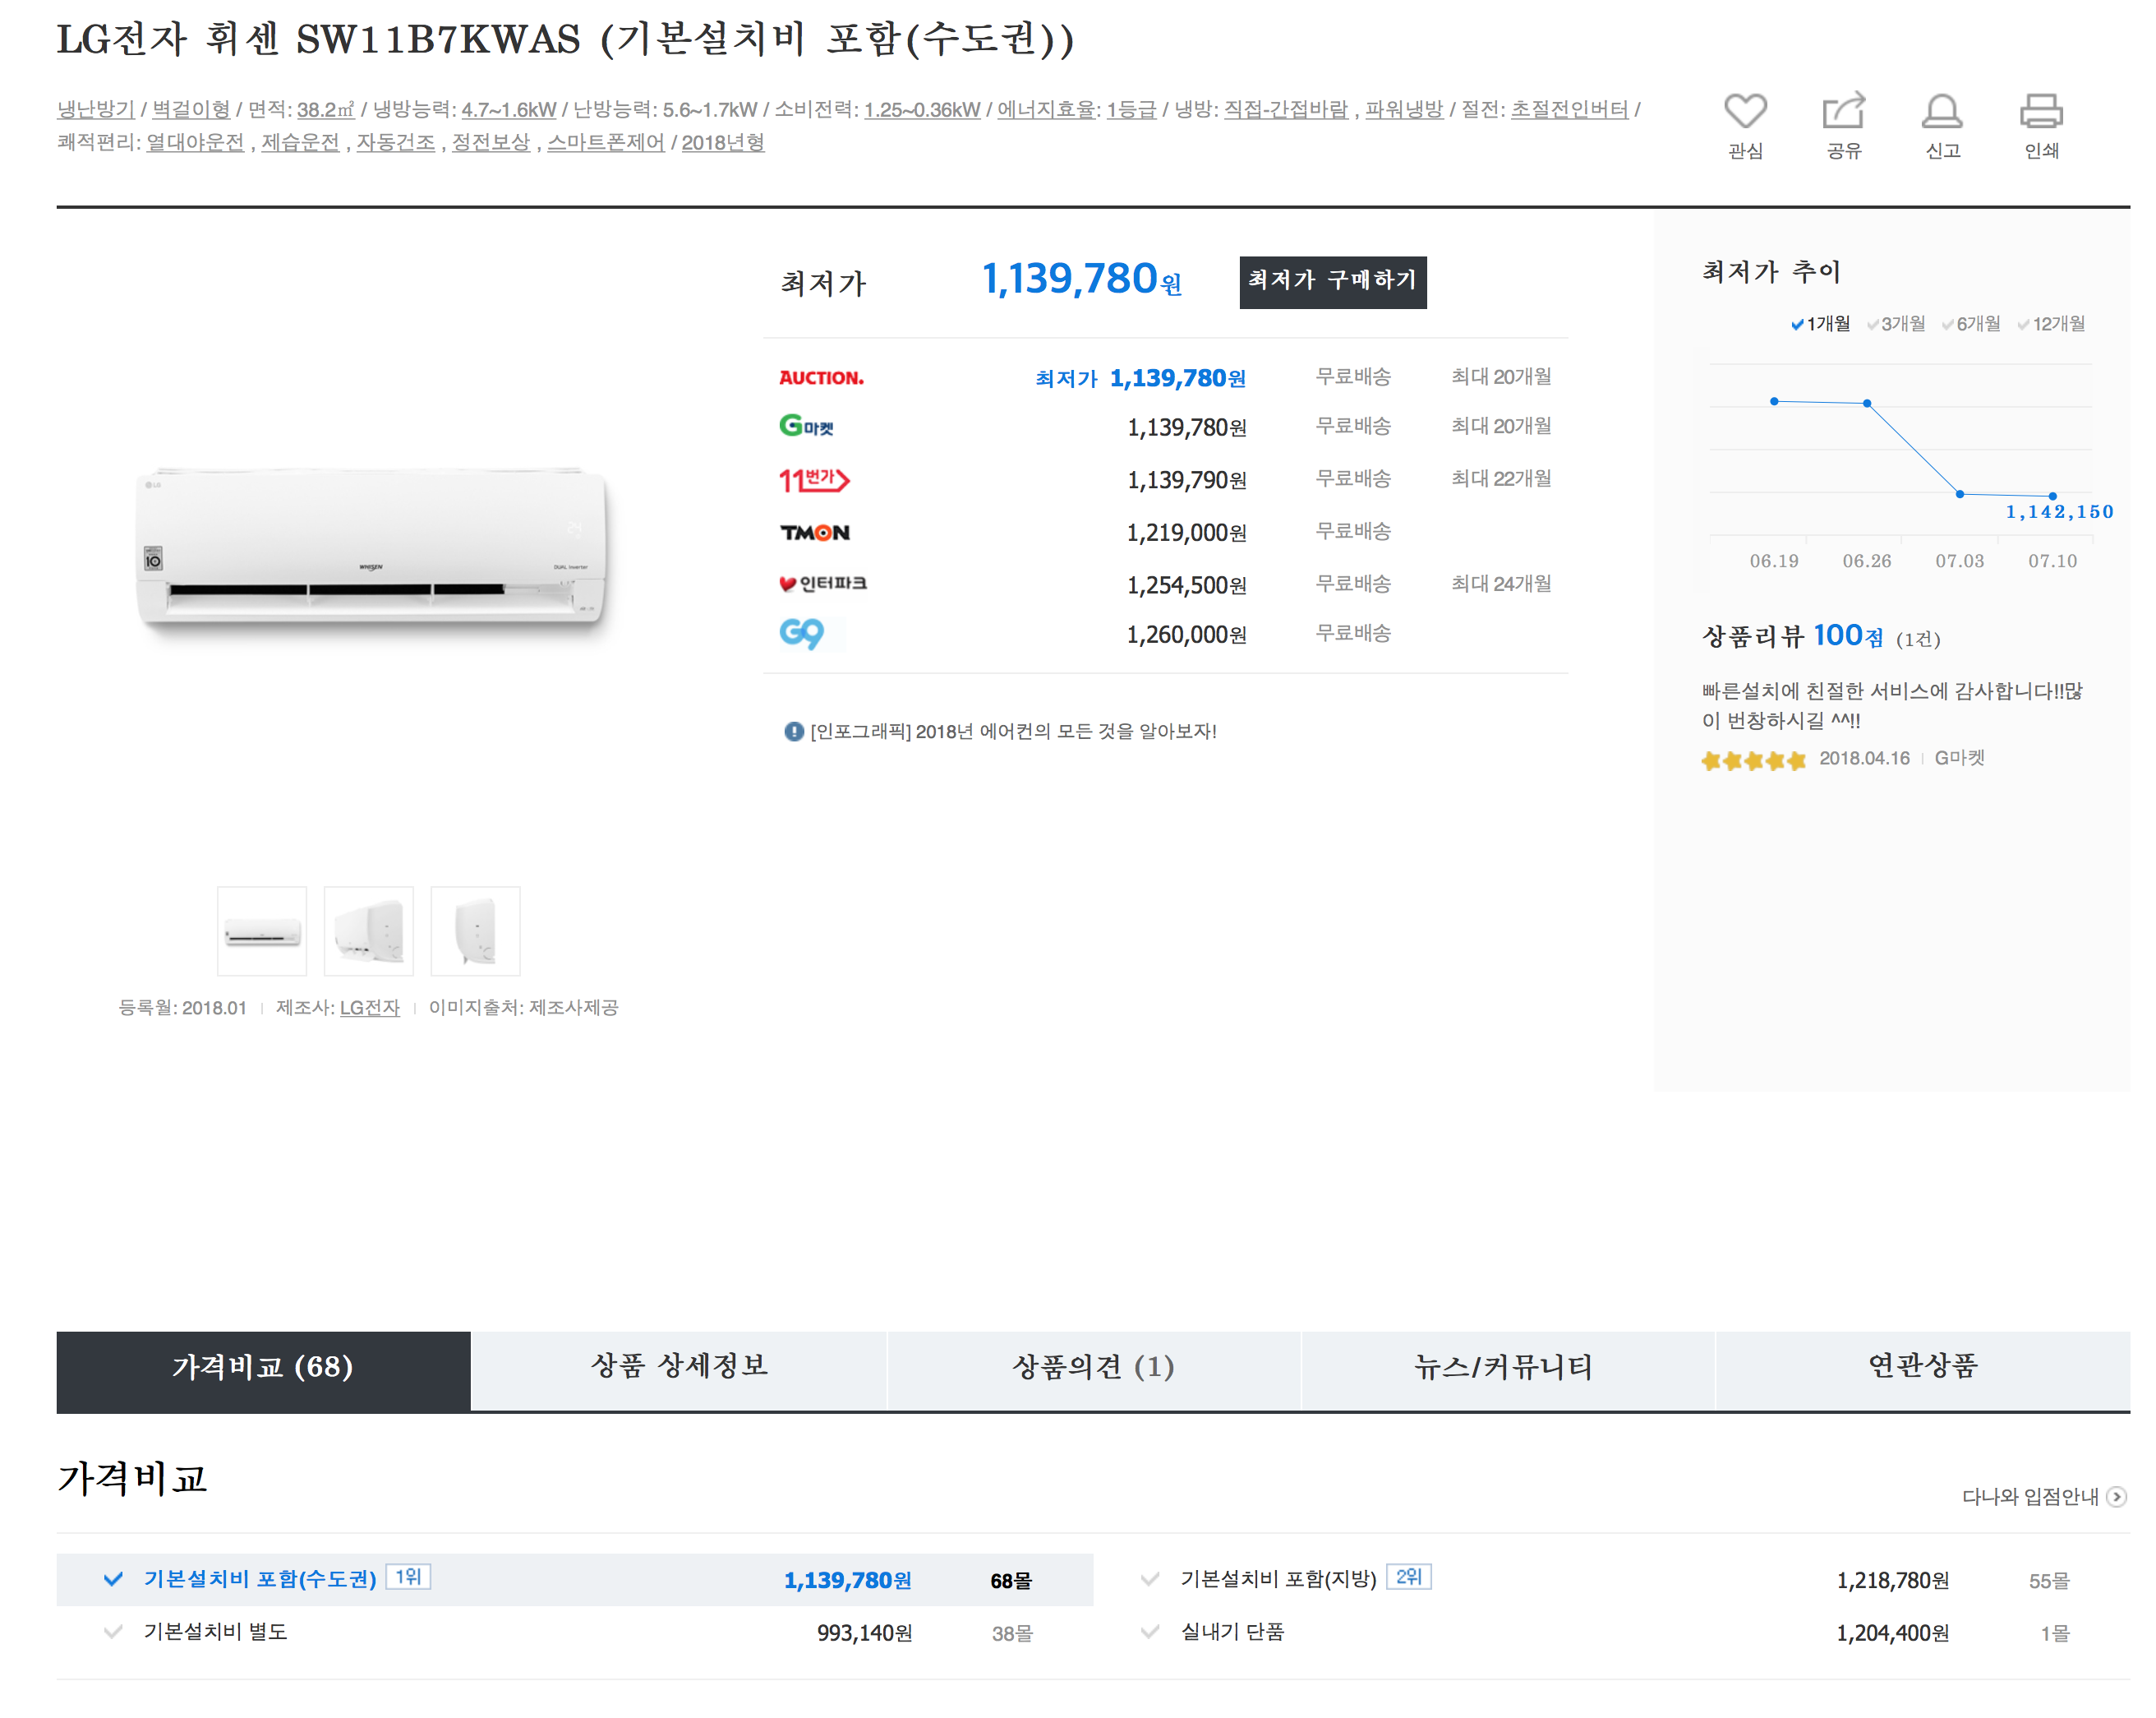2156x1718 pixels.
Task: Open the G마켓 seller logo
Action: coord(806,427)
